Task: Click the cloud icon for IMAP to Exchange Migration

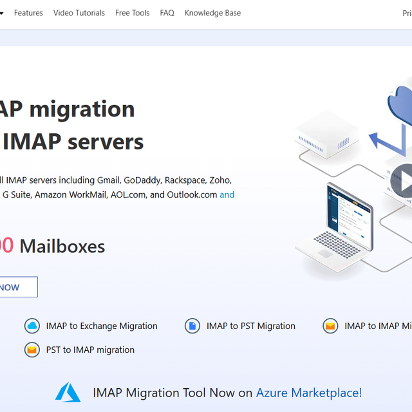Action: click(x=32, y=326)
